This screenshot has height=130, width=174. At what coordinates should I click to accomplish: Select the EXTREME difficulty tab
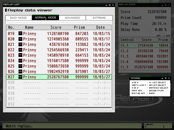[99, 18]
